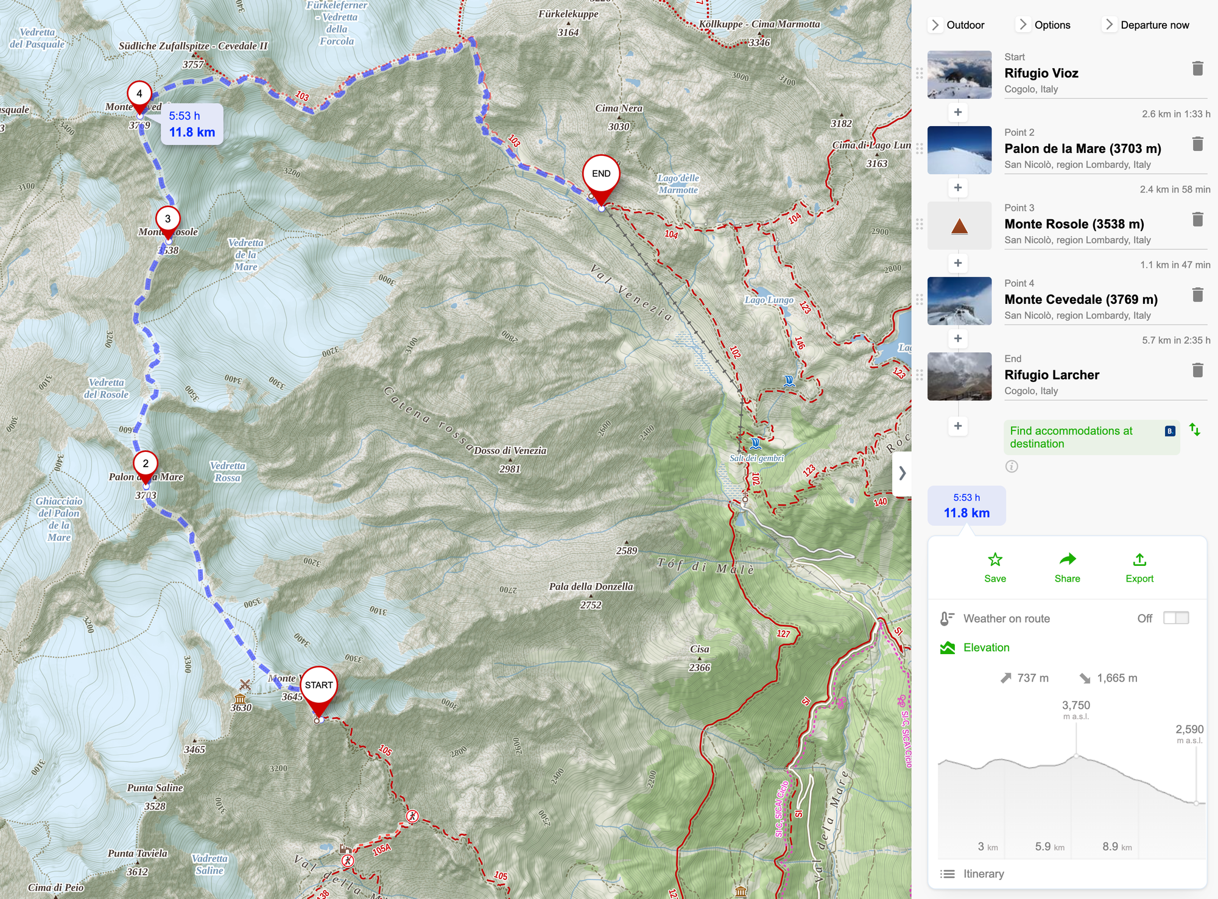The height and width of the screenshot is (899, 1218).
Task: Delete the Rifugio Vioz start waypoint
Action: [1197, 68]
